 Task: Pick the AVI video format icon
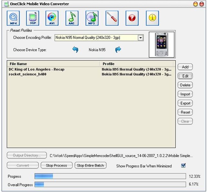[52, 18]
